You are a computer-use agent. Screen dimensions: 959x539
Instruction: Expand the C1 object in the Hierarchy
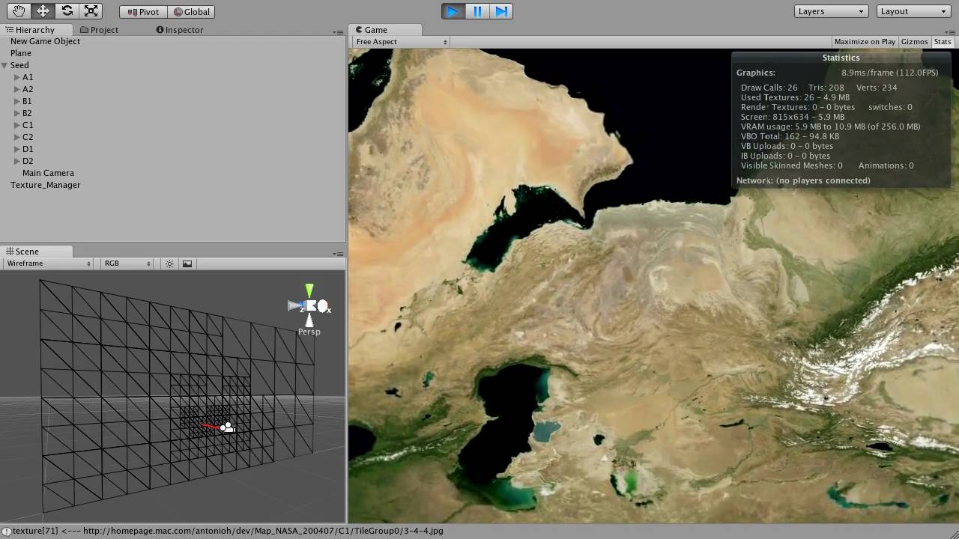15,125
